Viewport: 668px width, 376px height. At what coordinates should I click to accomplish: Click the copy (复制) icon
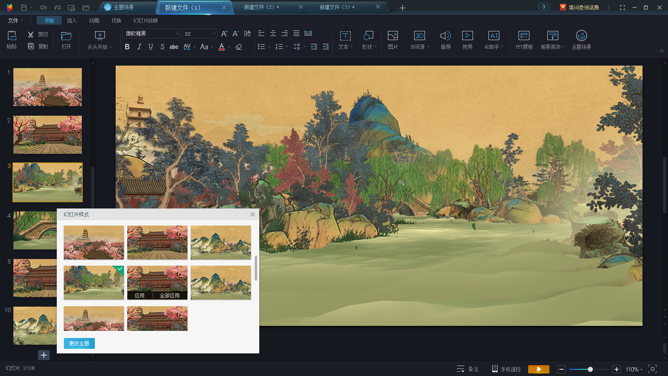coord(30,46)
